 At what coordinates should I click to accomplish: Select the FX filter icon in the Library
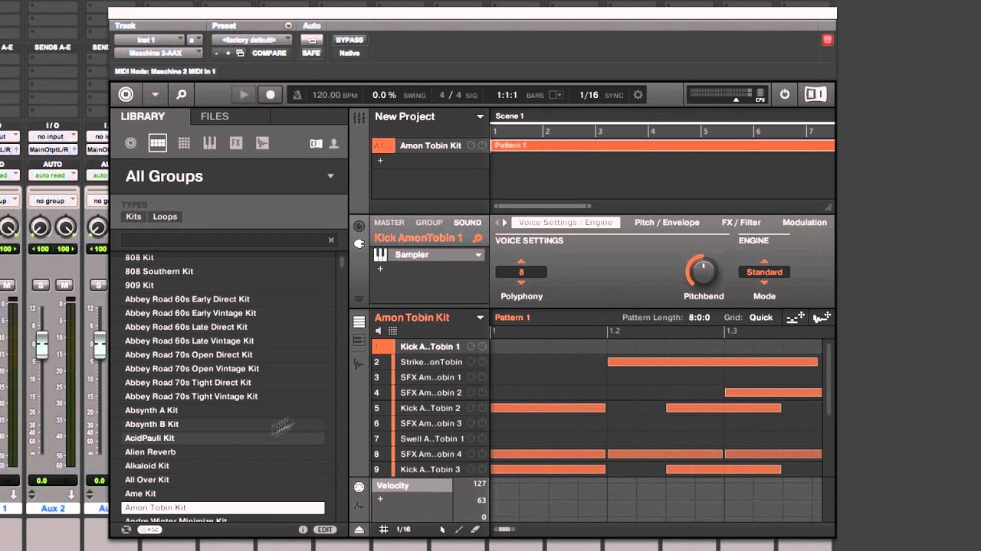point(236,143)
